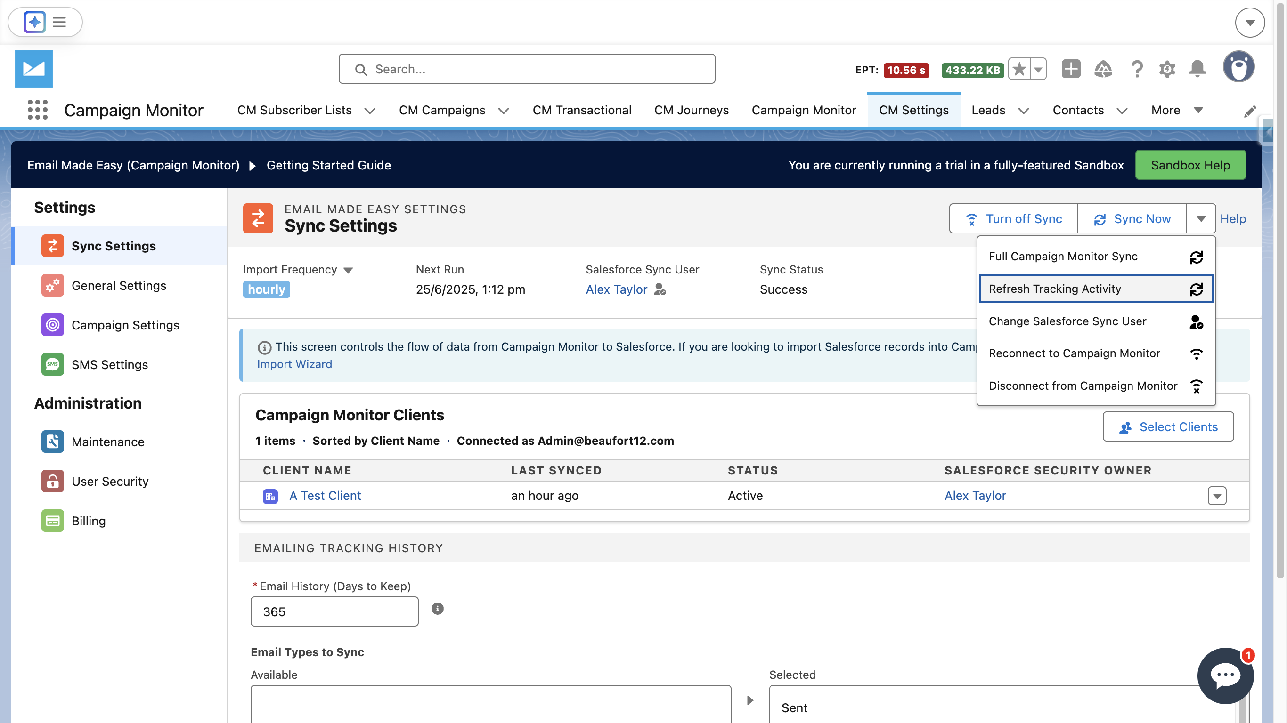Expand CM Campaigns tab chevron
Screen dimensions: 1287x723
(504, 110)
